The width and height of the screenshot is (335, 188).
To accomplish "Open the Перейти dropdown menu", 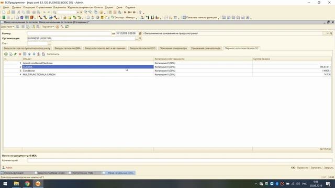I will 48,27.
